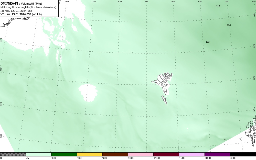Click the brown 900–1000 legend swatch

115,154
